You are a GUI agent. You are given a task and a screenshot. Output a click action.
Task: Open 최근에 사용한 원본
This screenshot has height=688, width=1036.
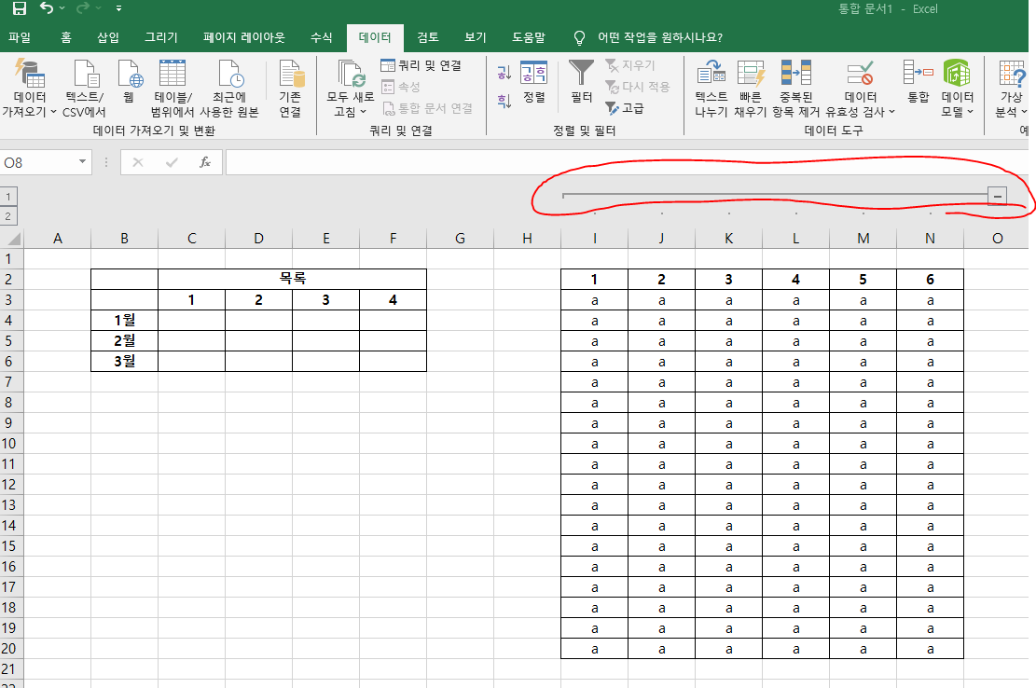click(x=229, y=89)
